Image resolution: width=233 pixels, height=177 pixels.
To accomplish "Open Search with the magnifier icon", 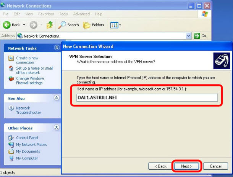I will pyautogui.click(x=62, y=25).
